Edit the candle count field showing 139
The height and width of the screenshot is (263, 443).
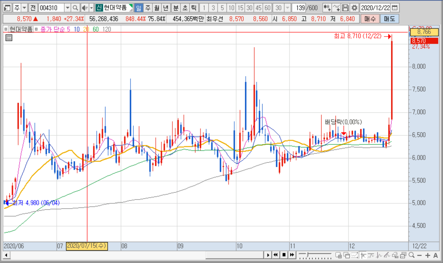click(x=299, y=8)
